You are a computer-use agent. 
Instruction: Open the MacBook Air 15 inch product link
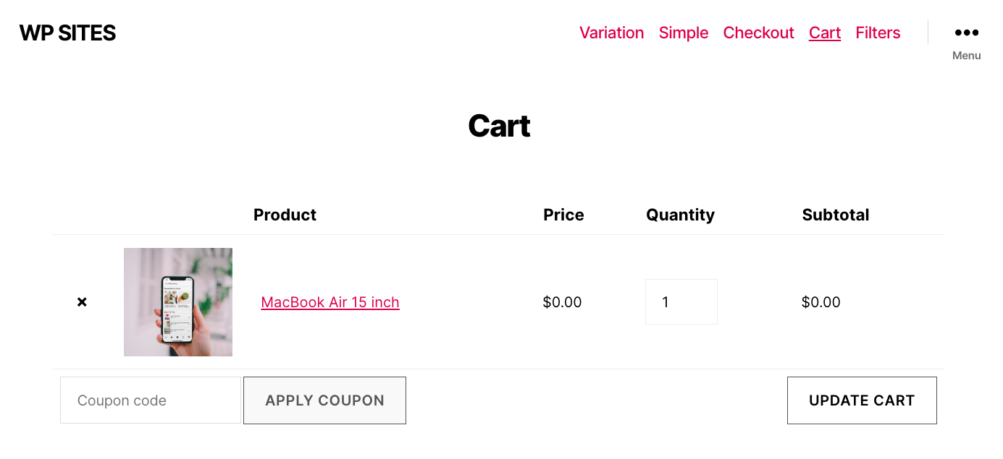(330, 302)
